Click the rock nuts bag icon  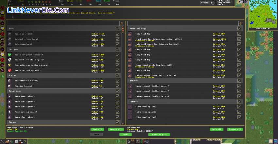(x=130, y=39)
